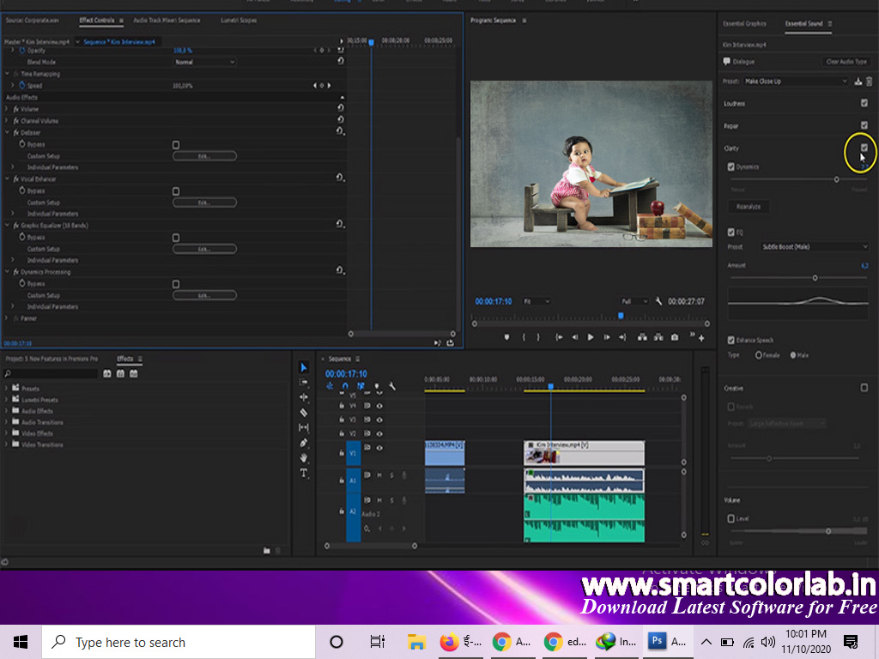Uncheck the Enhance Speech checkbox
This screenshot has height=659, width=879.
pyautogui.click(x=731, y=341)
